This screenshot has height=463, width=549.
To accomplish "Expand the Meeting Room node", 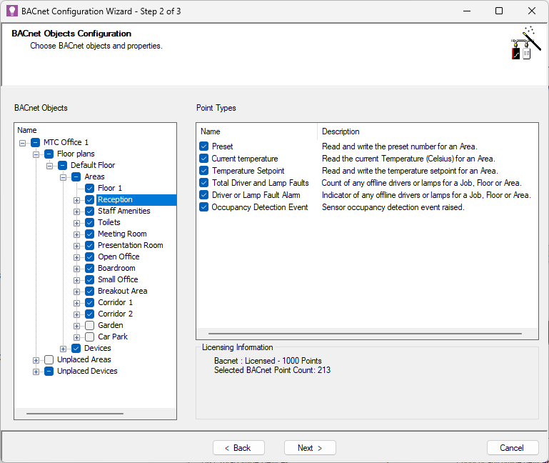I will coord(76,234).
